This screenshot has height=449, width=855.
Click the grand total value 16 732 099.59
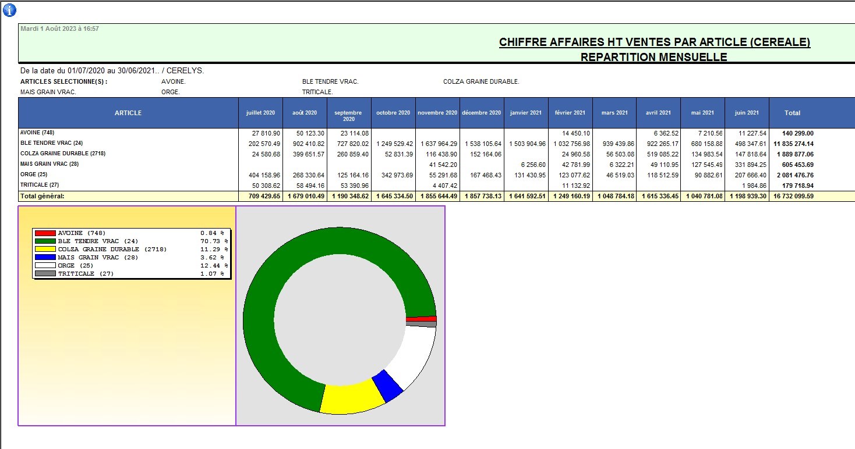click(x=793, y=197)
